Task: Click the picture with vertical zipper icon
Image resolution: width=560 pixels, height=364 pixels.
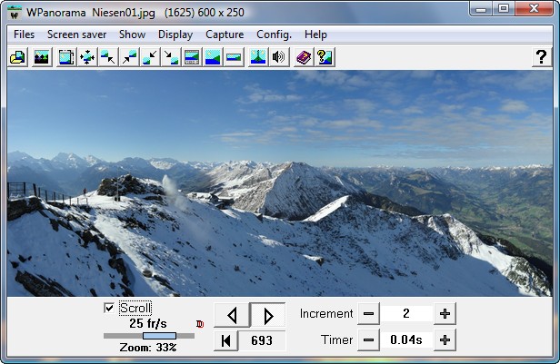Action: coord(258,57)
